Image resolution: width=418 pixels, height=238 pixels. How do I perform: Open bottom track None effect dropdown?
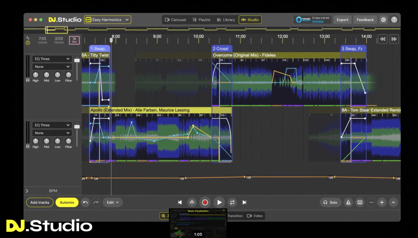tap(52, 133)
